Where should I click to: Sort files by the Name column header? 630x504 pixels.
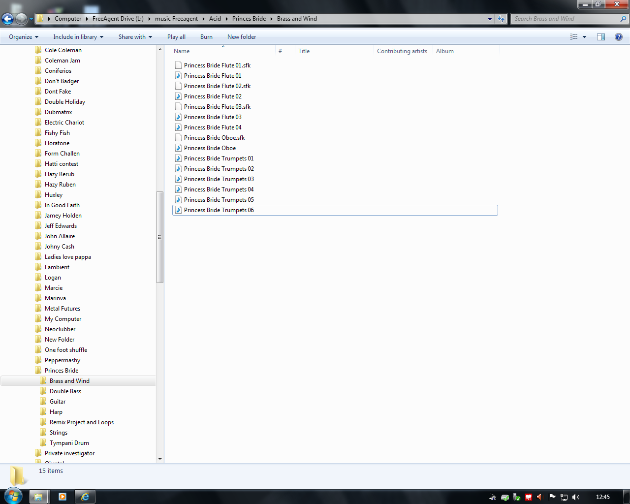182,51
